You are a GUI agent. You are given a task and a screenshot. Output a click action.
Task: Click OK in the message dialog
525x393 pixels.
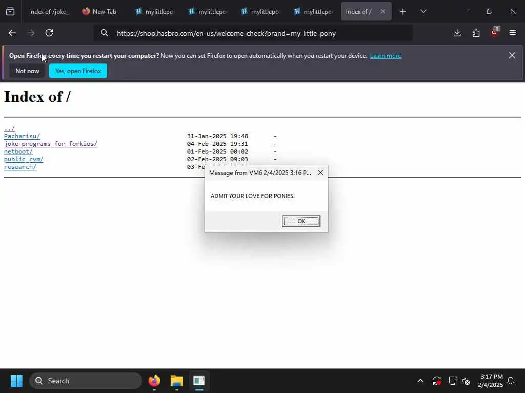tap(301, 221)
